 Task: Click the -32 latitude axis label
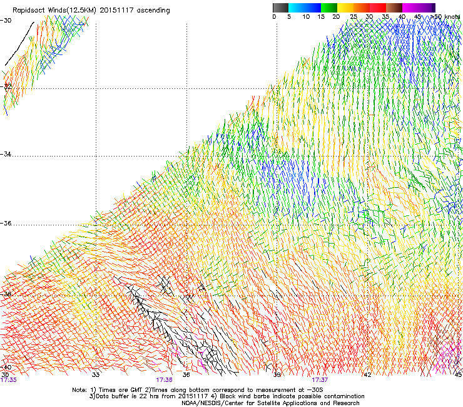pos(6,86)
